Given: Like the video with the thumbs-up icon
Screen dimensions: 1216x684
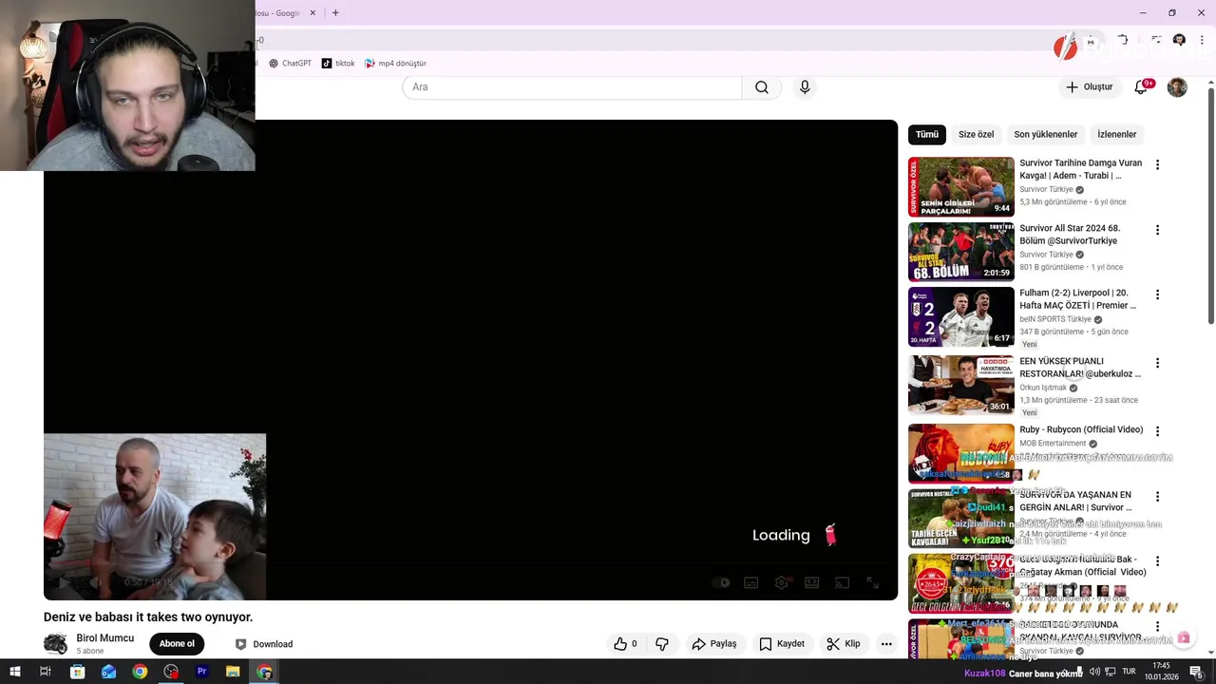Looking at the screenshot, I should 625,644.
